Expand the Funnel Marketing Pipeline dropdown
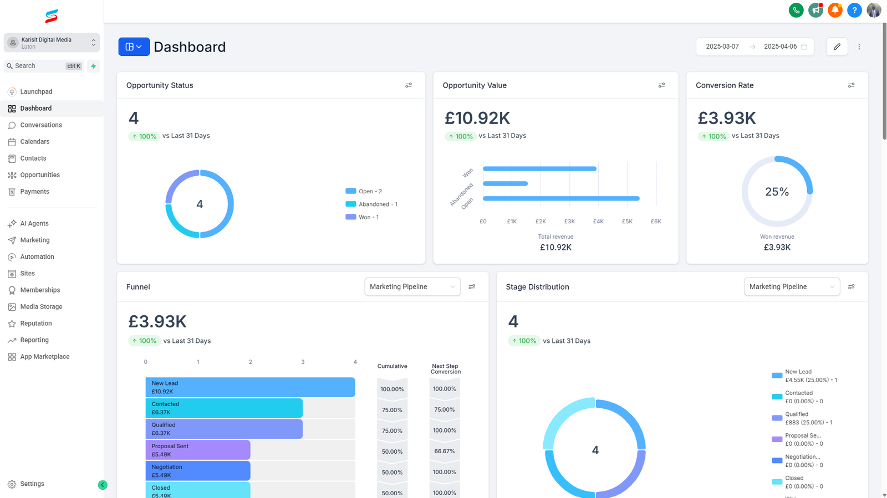 (x=412, y=287)
